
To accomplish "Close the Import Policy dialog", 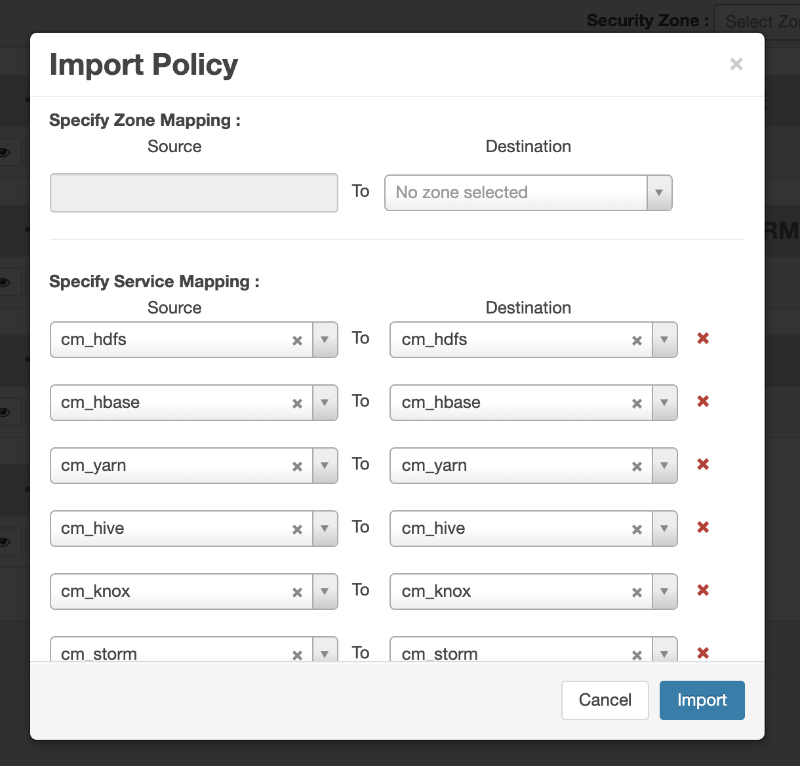I will click(736, 64).
